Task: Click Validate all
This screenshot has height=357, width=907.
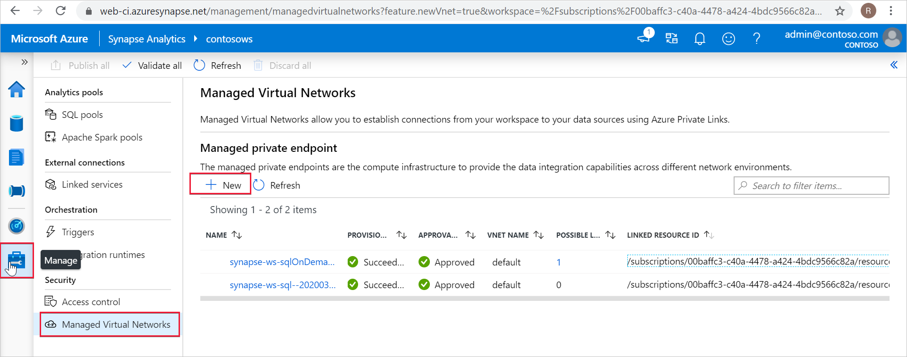Action: tap(152, 66)
